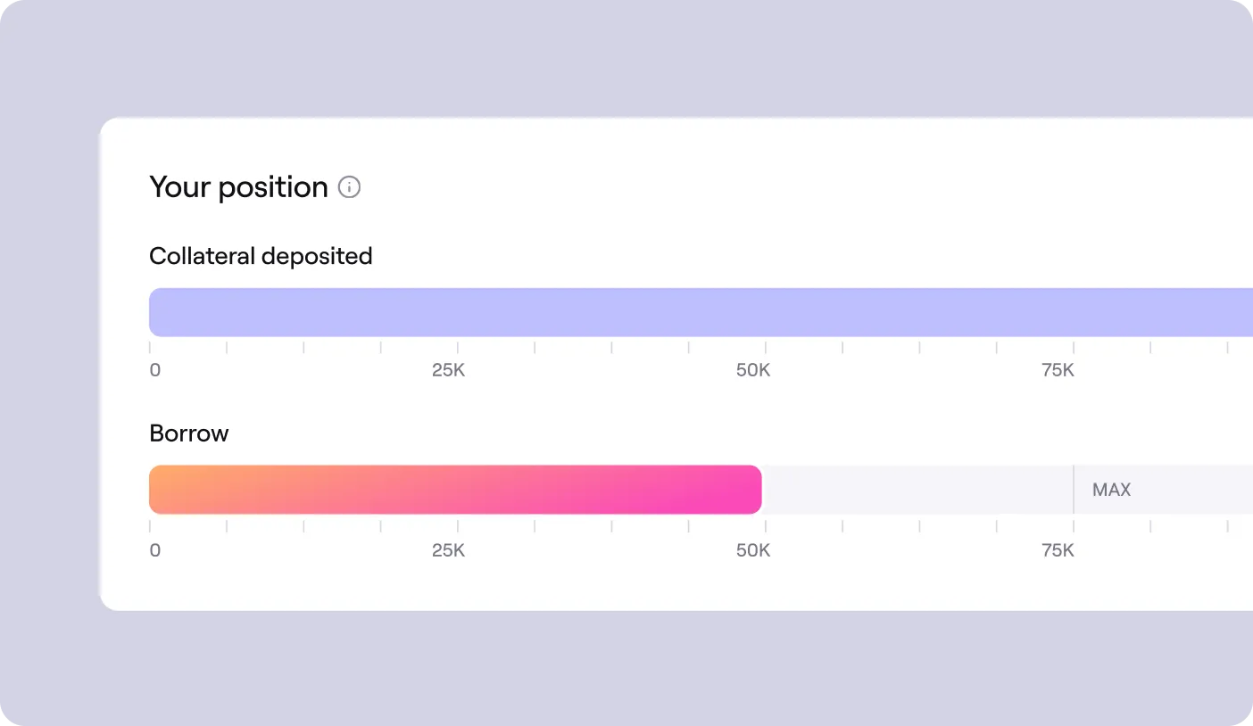The image size is (1253, 726).
Task: Click the Your position heading
Action: point(239,187)
